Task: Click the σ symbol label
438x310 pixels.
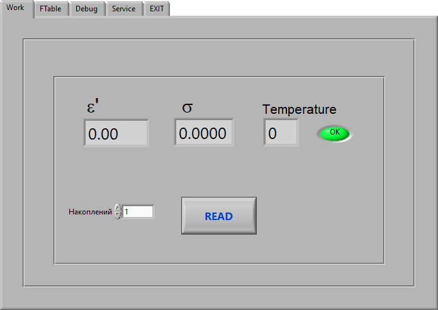Action: pos(188,107)
